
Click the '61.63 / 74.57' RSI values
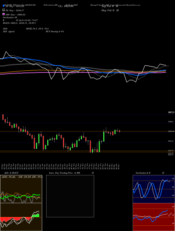point(31,20)
